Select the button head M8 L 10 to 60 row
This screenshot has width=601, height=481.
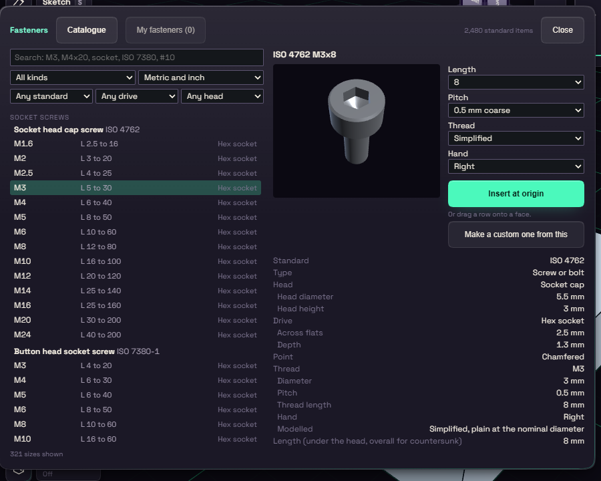coord(136,424)
